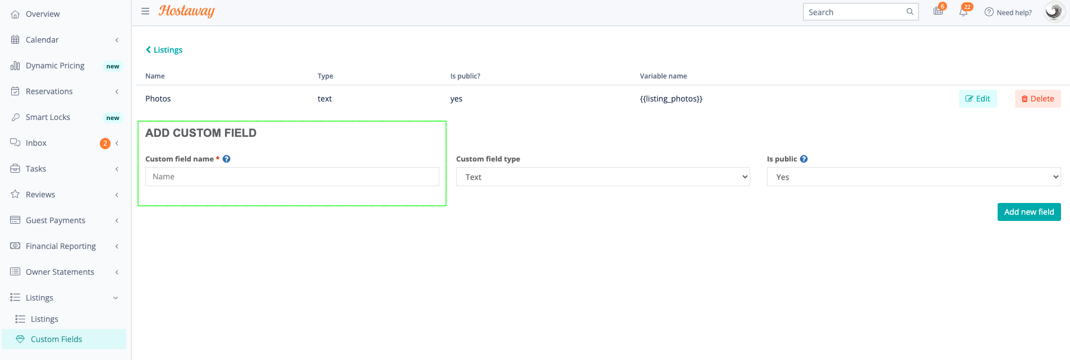Click the user profile avatar
Viewport: 1070px width, 360px height.
pos(1054,12)
